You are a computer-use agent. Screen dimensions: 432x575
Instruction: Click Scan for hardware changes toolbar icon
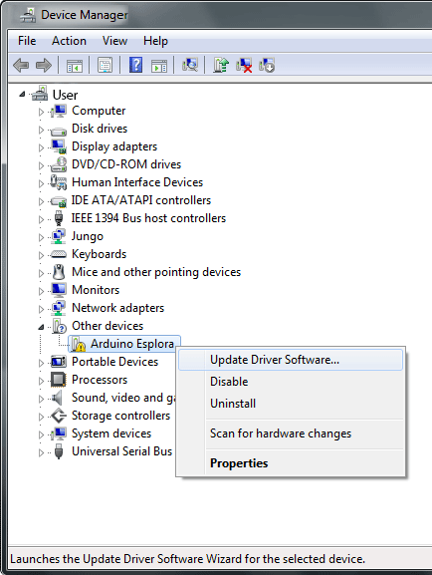pos(190,66)
